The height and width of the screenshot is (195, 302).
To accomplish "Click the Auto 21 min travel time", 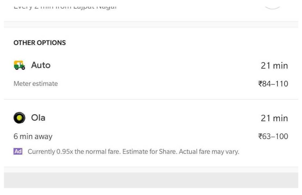I will point(274,66).
